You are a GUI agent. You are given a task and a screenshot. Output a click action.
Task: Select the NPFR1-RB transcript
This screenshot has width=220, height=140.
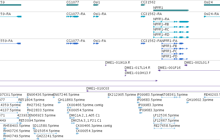coord(171,27)
